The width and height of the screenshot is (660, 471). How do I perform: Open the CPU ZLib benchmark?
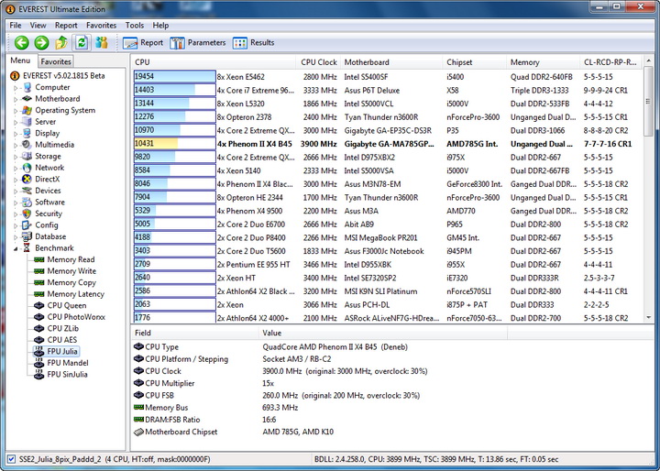tap(62, 328)
